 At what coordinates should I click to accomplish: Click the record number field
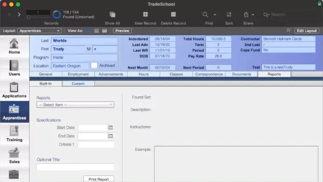click(x=38, y=13)
